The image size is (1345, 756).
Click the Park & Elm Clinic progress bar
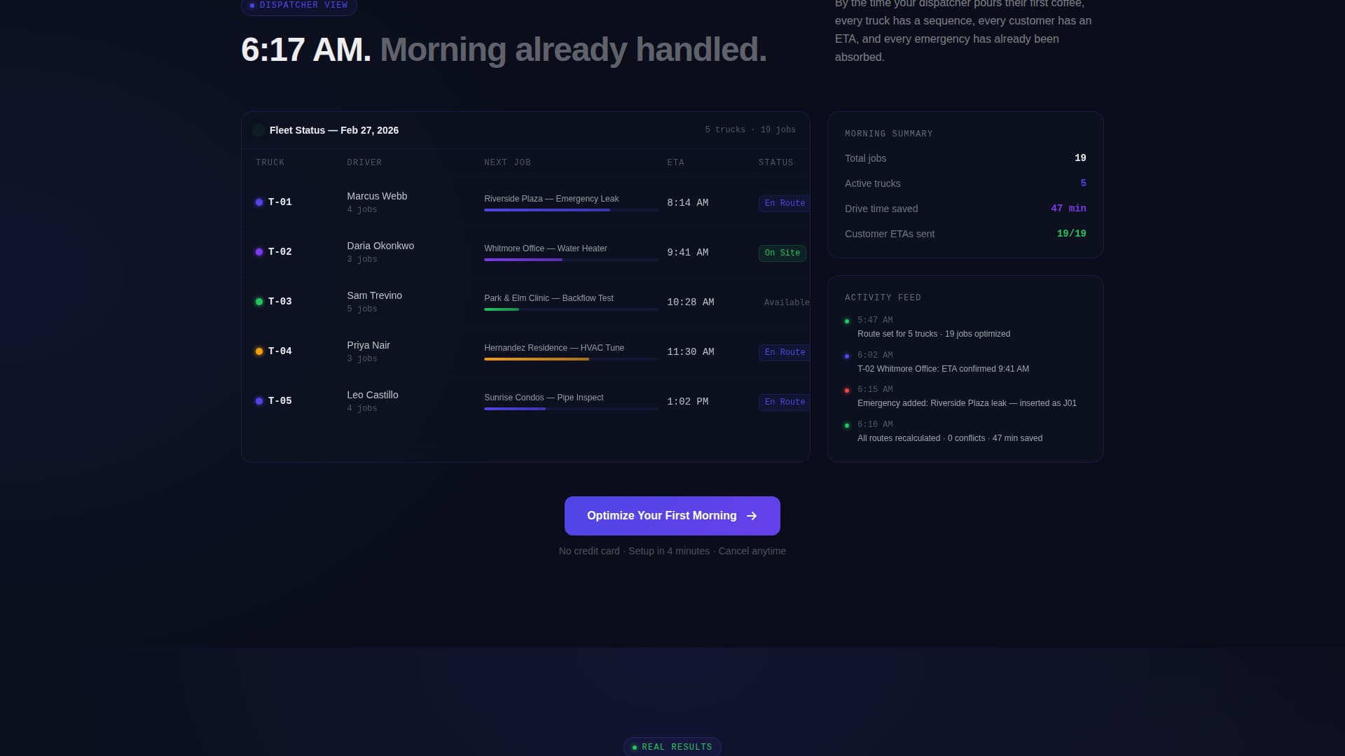[571, 309]
